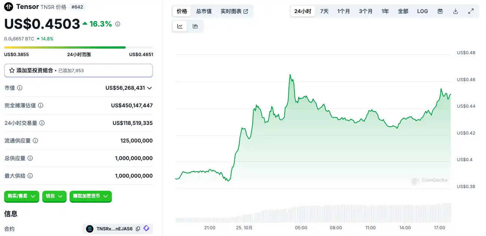The image size is (486, 236).
Task: Switch to the 价格 tab
Action: pos(182,11)
